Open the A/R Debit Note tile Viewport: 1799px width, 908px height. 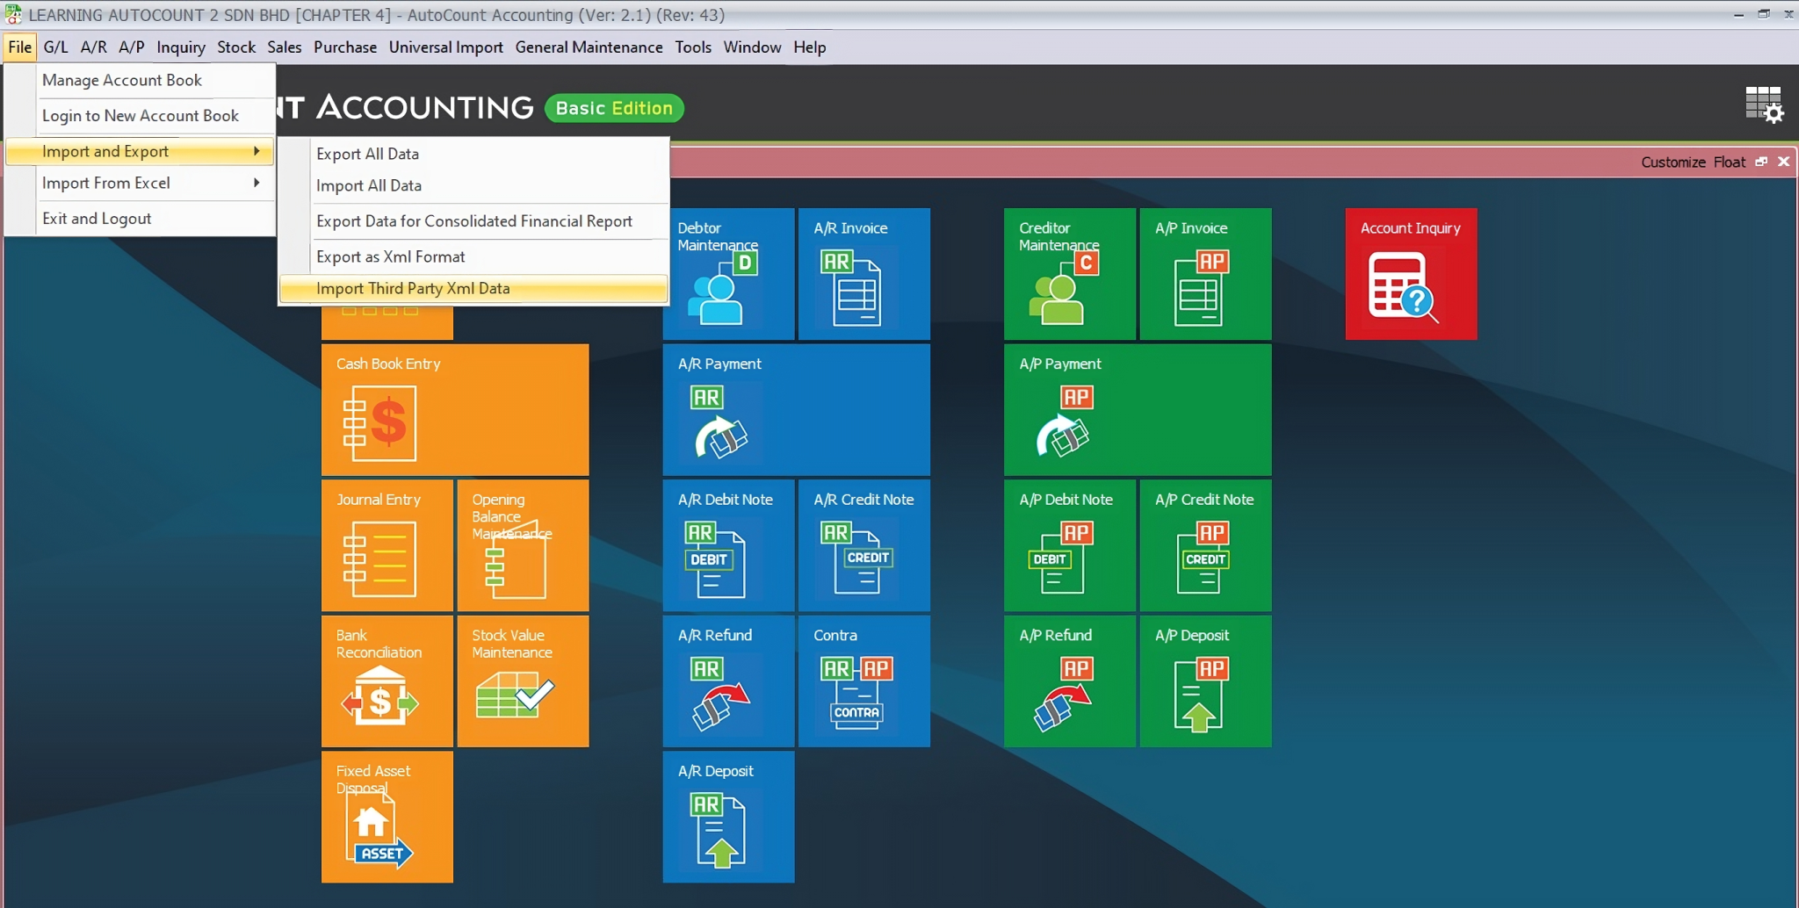pyautogui.click(x=728, y=545)
